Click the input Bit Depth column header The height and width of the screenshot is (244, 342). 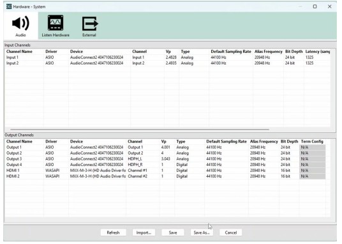pos(294,52)
